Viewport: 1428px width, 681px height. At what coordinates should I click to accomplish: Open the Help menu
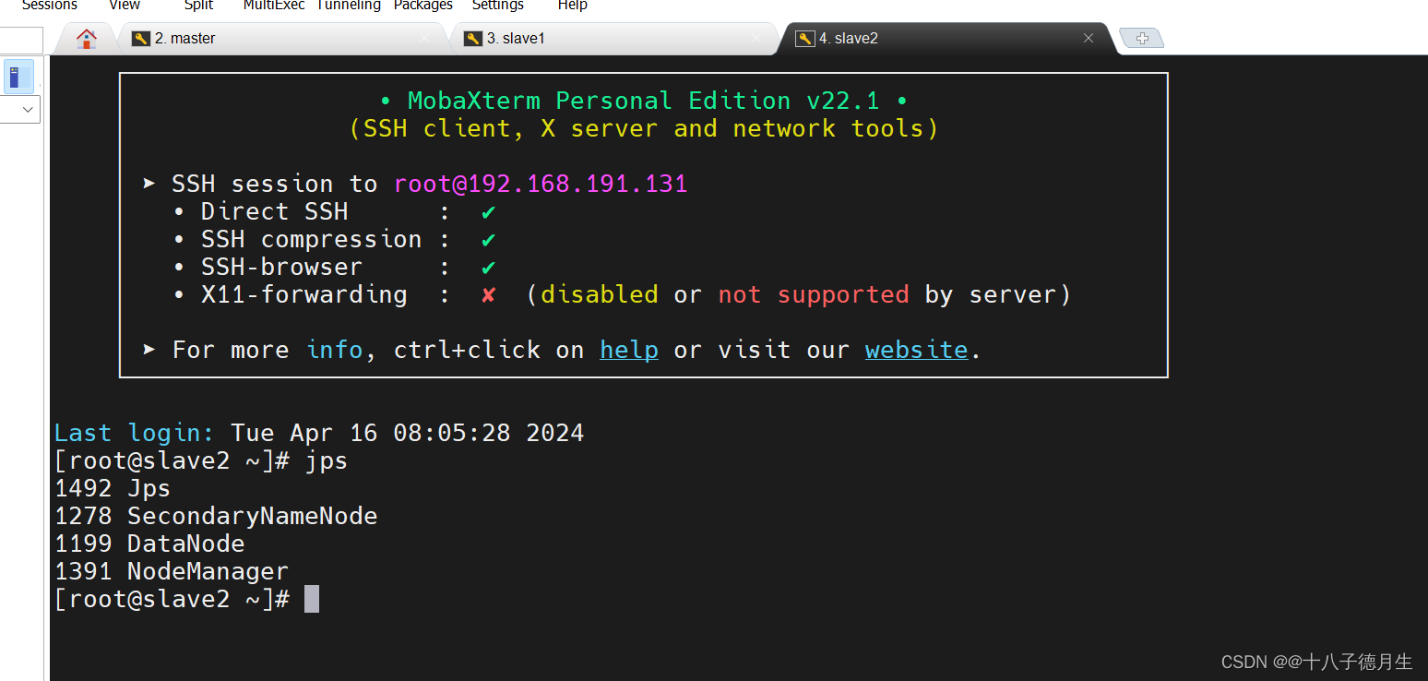pyautogui.click(x=573, y=6)
